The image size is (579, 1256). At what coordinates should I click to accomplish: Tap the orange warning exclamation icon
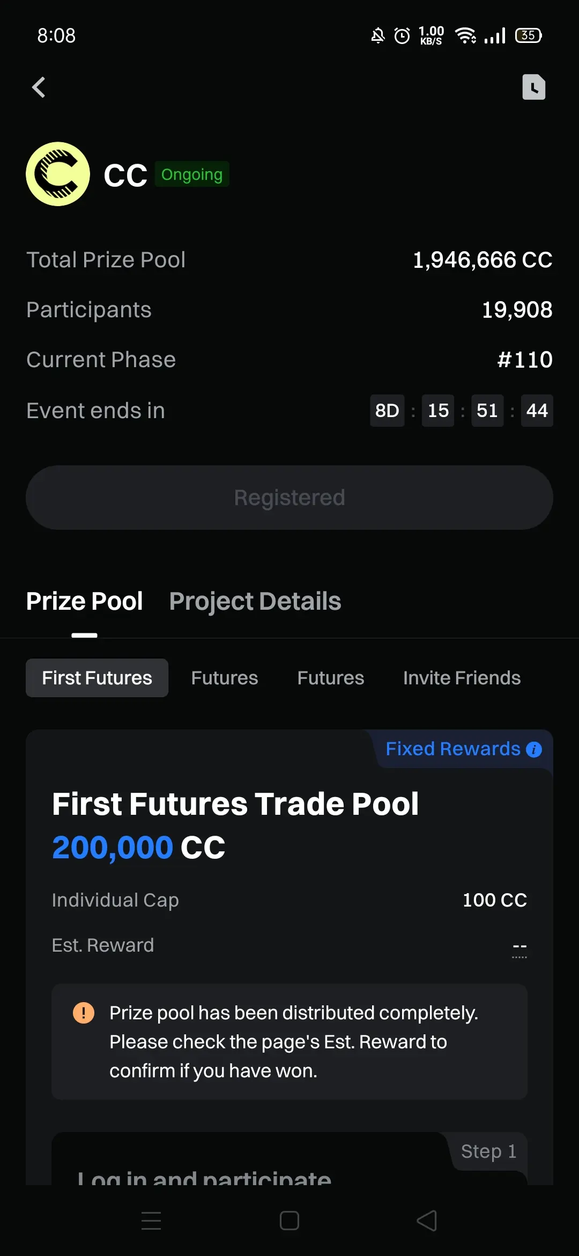point(84,1013)
